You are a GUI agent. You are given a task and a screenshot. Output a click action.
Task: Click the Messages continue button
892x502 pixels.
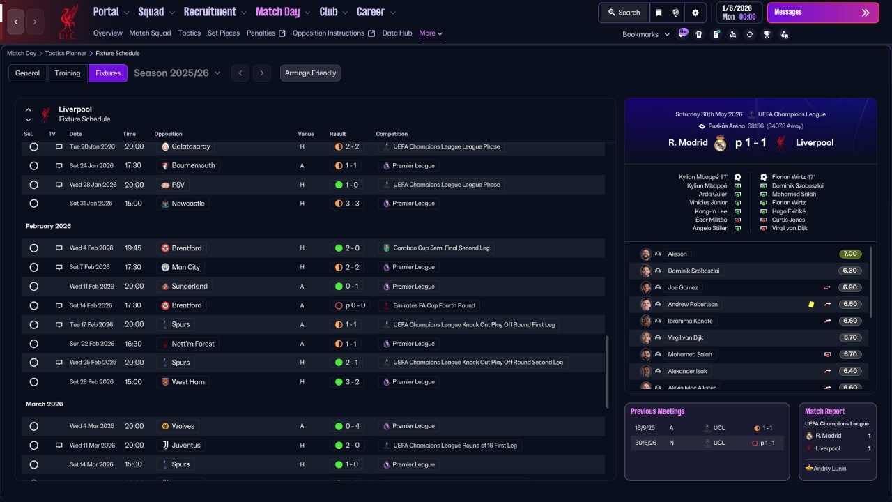823,13
